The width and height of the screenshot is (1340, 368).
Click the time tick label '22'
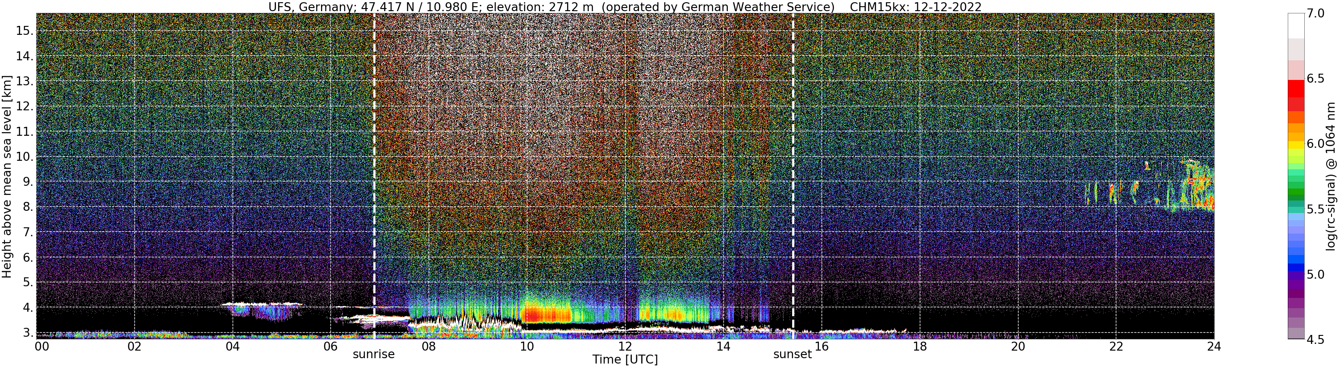click(1115, 346)
